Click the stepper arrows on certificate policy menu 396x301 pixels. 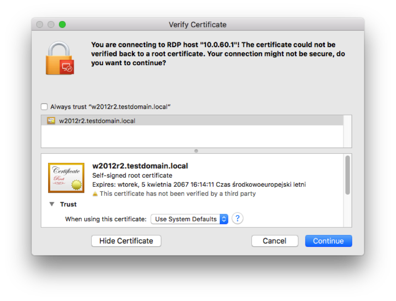pos(224,219)
